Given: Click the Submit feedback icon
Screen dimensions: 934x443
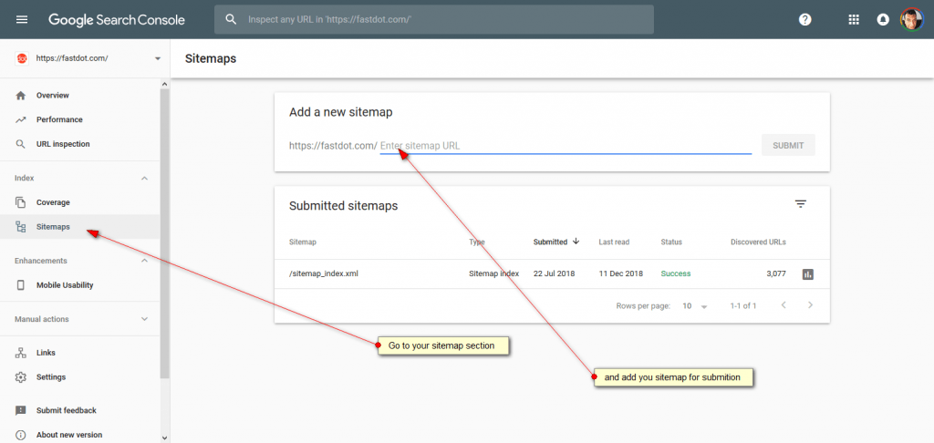Looking at the screenshot, I should tap(21, 410).
